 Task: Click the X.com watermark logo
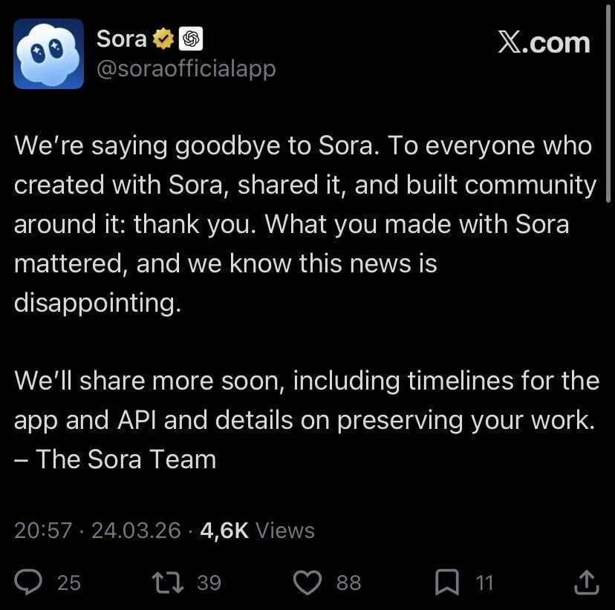(x=544, y=43)
